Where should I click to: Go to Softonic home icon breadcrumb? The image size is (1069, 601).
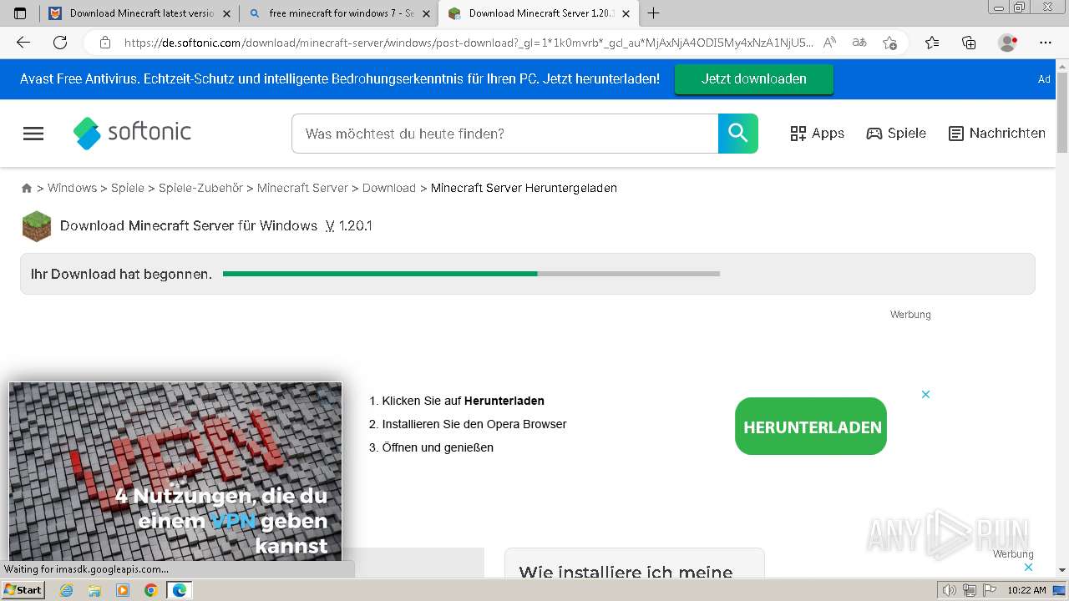(27, 189)
